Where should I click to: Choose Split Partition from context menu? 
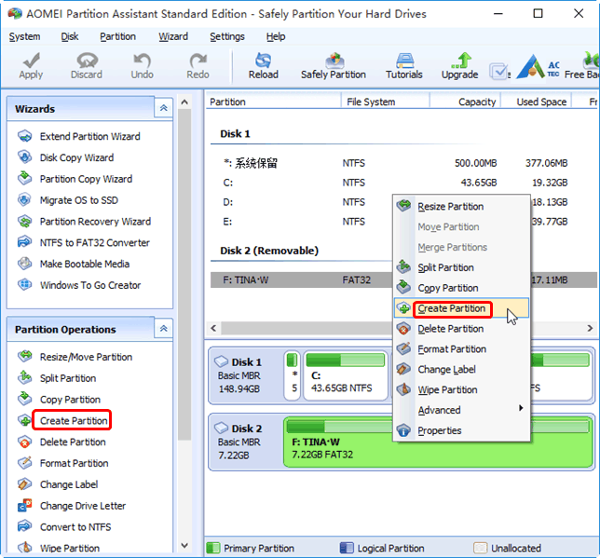[x=462, y=267]
